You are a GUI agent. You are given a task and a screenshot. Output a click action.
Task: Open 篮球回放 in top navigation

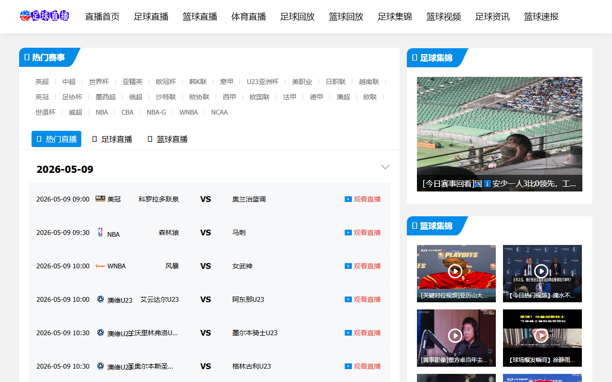(x=346, y=17)
